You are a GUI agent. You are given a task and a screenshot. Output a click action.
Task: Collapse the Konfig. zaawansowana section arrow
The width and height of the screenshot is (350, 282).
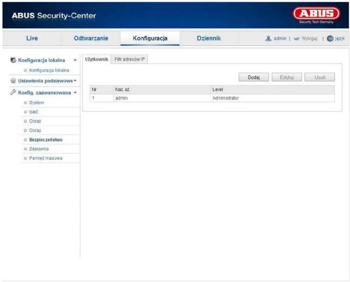click(x=75, y=92)
